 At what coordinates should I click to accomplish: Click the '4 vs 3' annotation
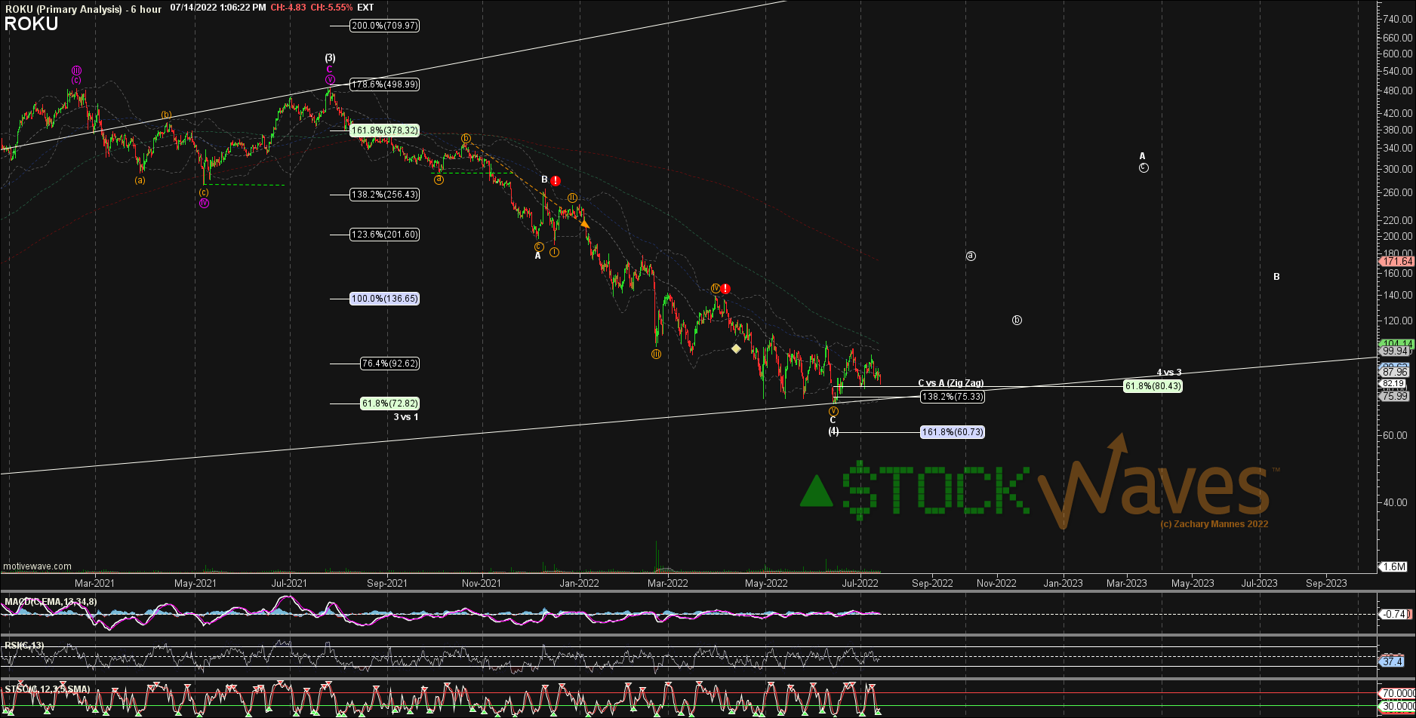pyautogui.click(x=1169, y=373)
